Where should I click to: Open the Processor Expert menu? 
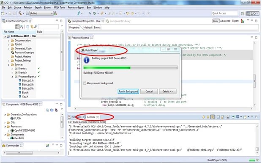[76, 8]
